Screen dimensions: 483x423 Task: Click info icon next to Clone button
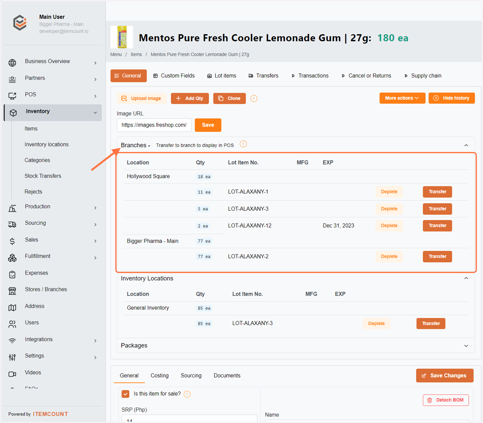(254, 99)
